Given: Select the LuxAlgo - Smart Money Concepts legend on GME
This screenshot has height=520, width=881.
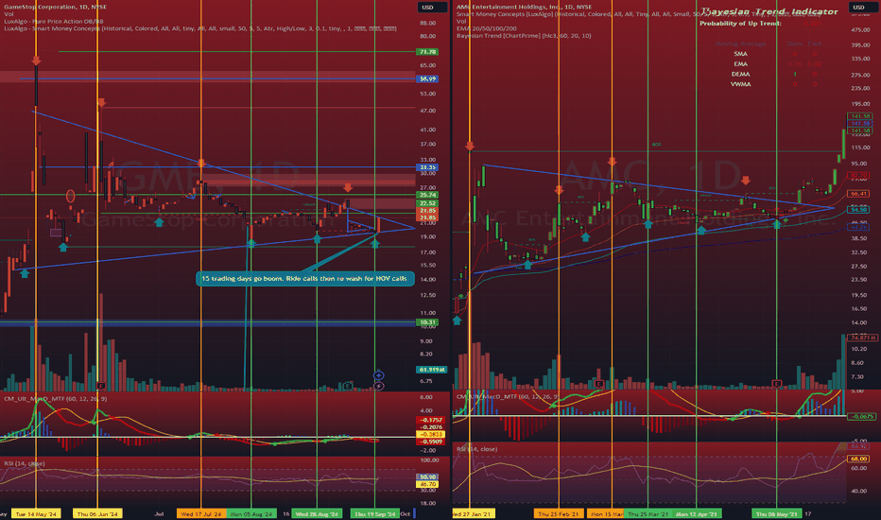Looking at the screenshot, I should pyautogui.click(x=200, y=28).
